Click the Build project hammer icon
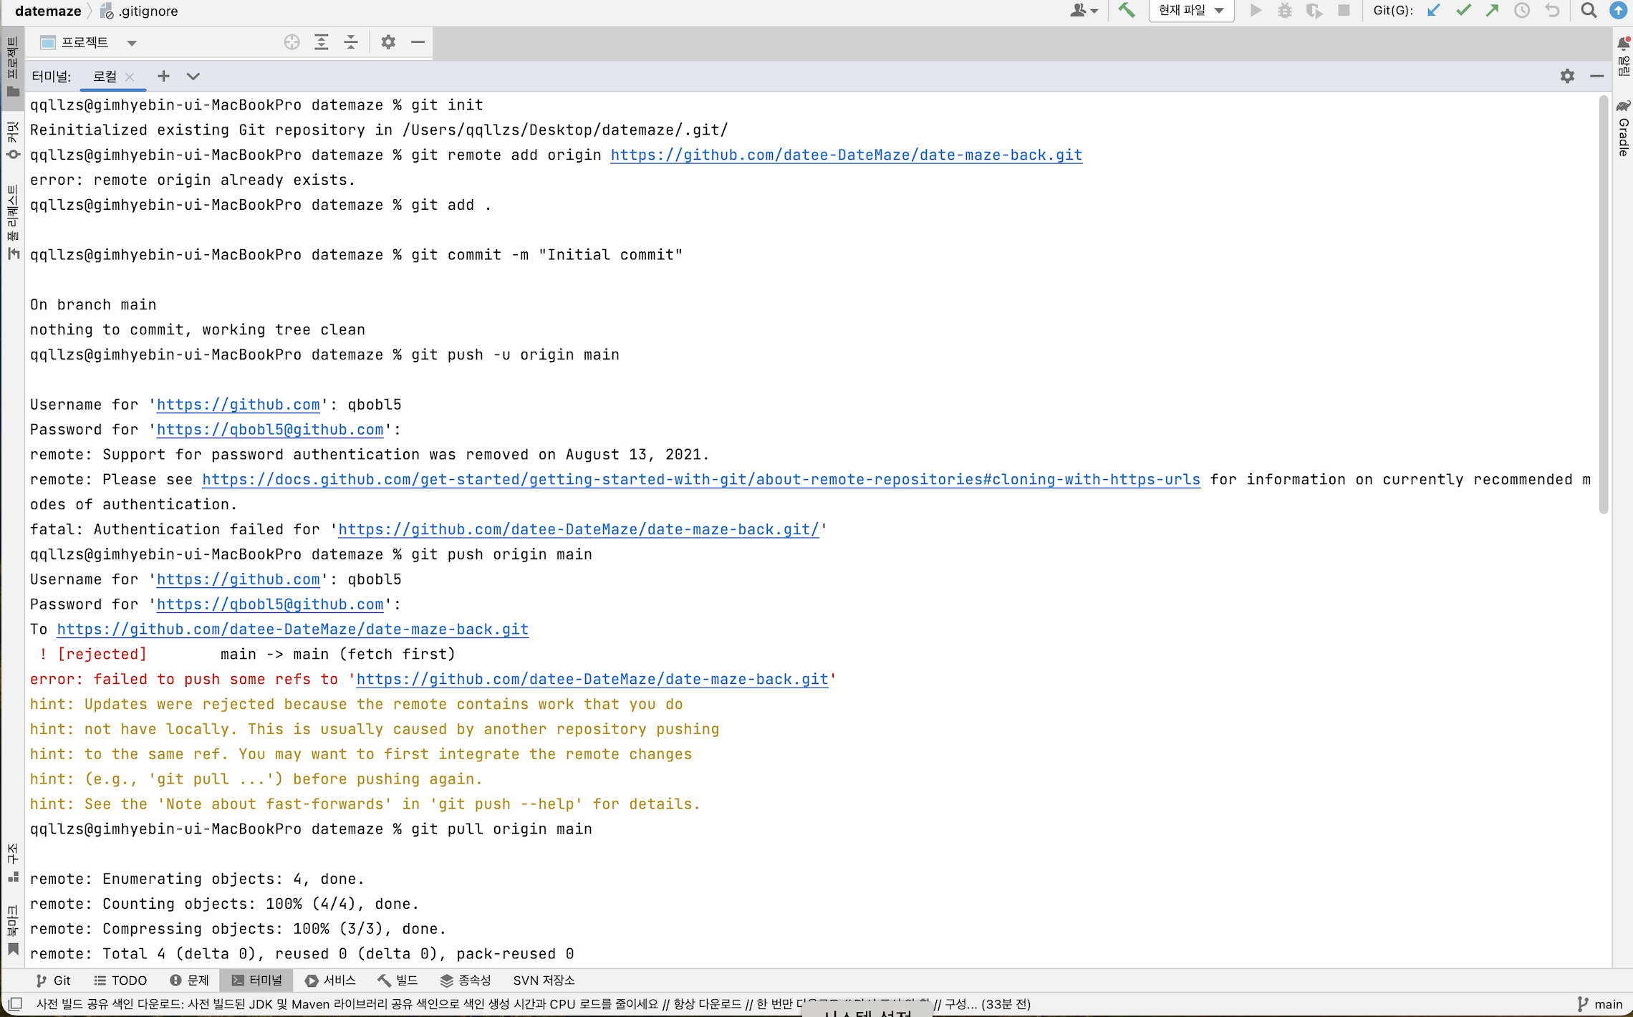The width and height of the screenshot is (1633, 1017). pos(1127,11)
